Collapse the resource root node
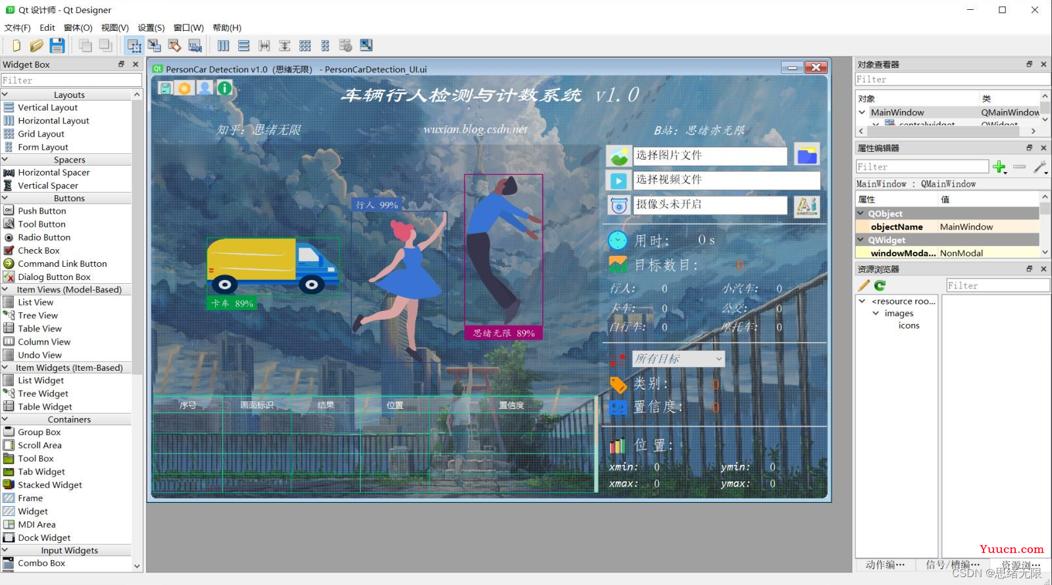This screenshot has height=585, width=1052. [862, 301]
